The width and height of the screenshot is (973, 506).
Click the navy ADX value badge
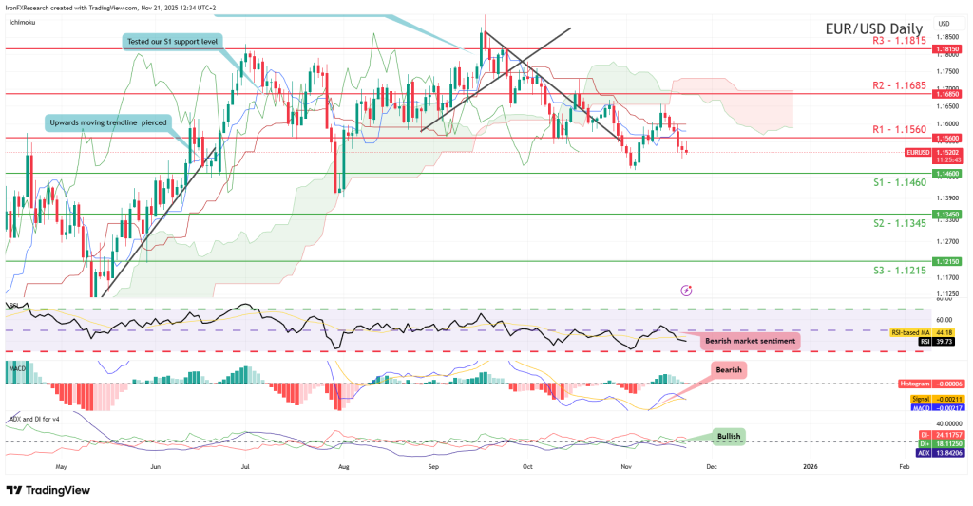944,452
